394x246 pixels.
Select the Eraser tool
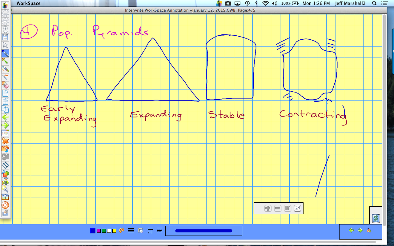coord(5,85)
